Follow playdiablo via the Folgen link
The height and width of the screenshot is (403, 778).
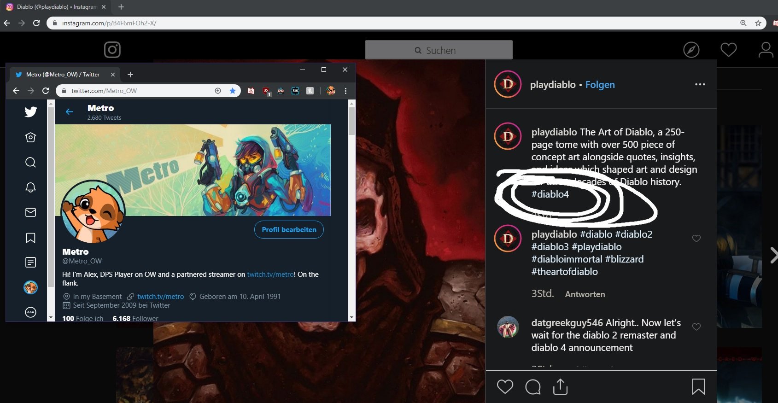(x=600, y=85)
